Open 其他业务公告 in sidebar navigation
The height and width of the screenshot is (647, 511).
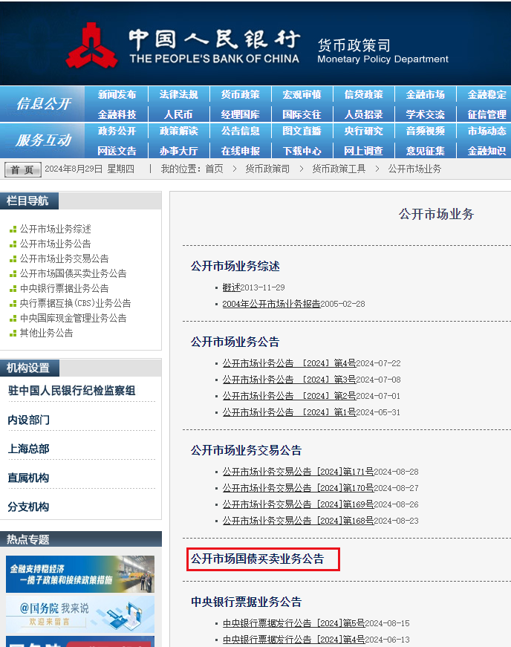tap(46, 333)
